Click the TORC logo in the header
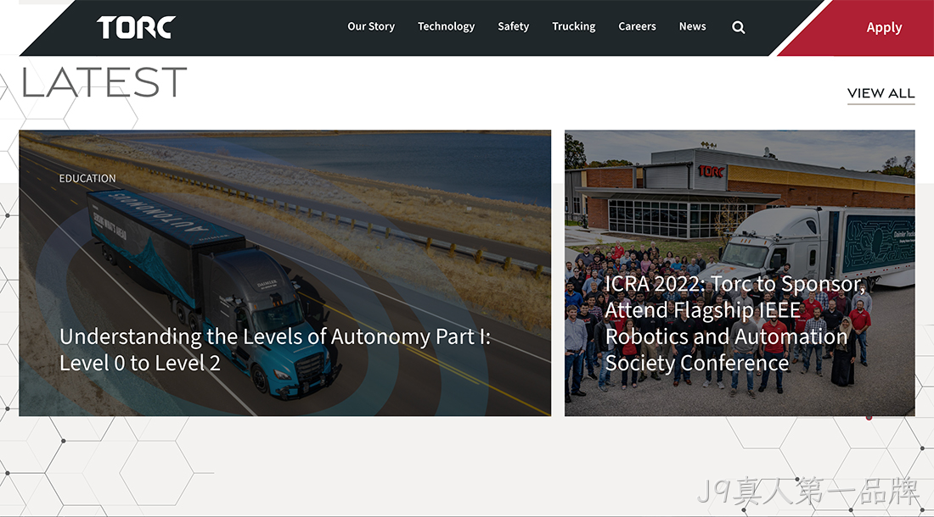Viewport: 934px width, 517px height. click(137, 27)
